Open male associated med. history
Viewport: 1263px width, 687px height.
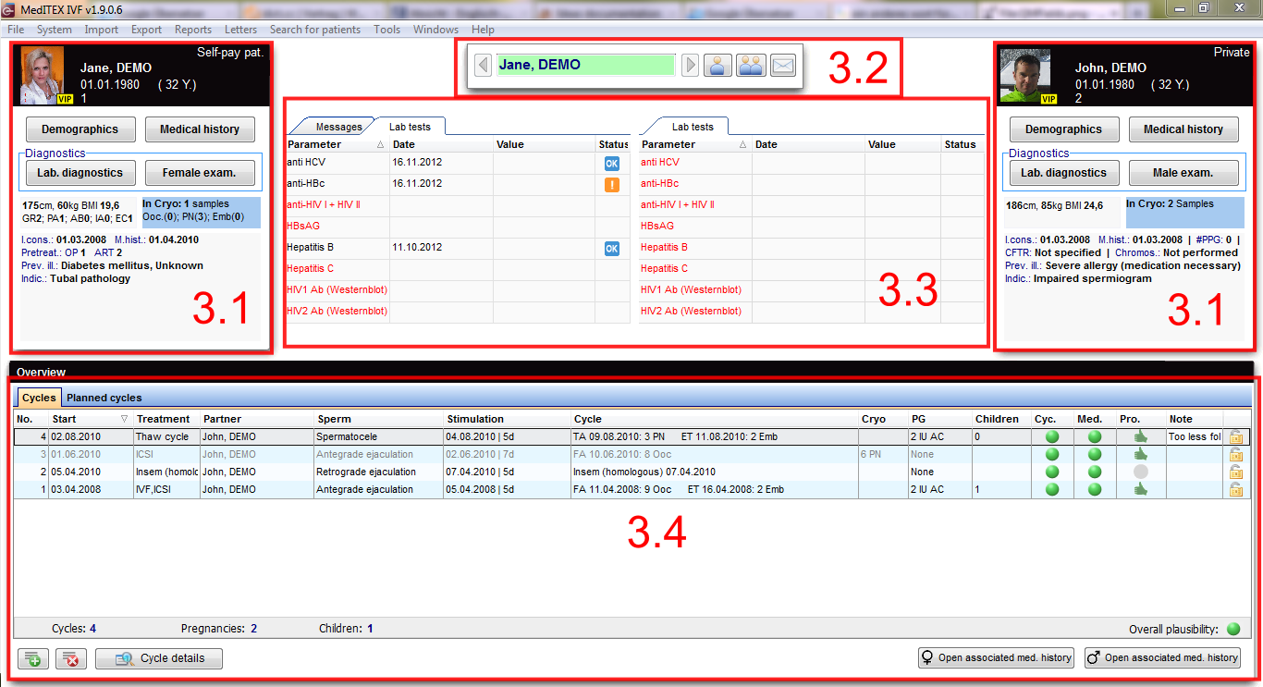1162,657
